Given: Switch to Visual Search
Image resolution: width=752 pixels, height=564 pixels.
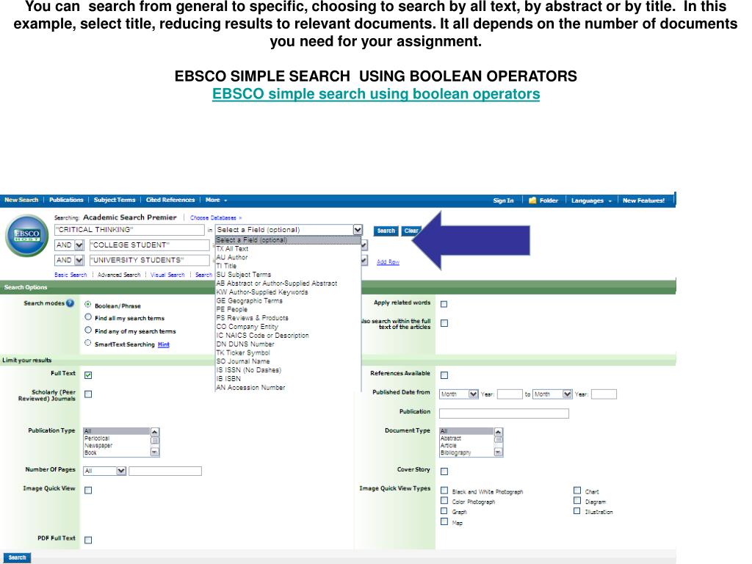Looking at the screenshot, I should click(x=167, y=275).
